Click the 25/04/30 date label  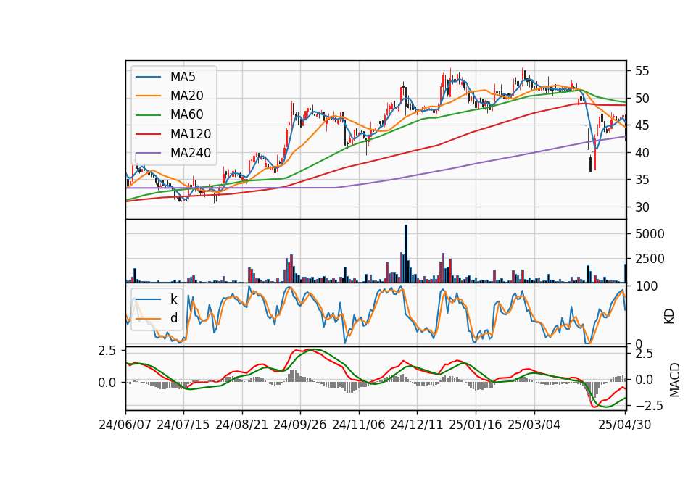[625, 425]
